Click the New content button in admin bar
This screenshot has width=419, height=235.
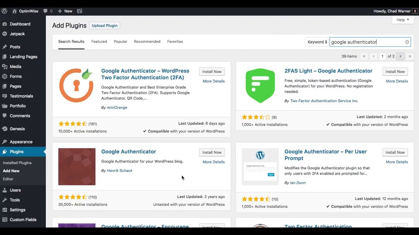pyautogui.click(x=65, y=11)
